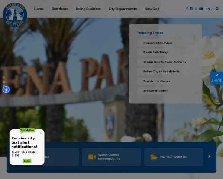Image resolution: width=223 pixels, height=179 pixels.
Task: Advance quick links with right arrow
Action: click(209, 157)
